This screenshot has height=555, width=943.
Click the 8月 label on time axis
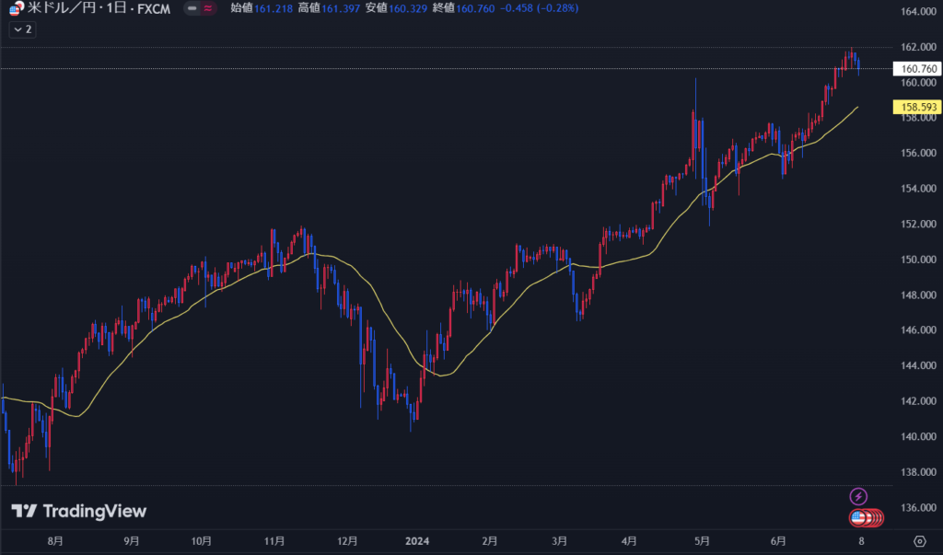(54, 540)
